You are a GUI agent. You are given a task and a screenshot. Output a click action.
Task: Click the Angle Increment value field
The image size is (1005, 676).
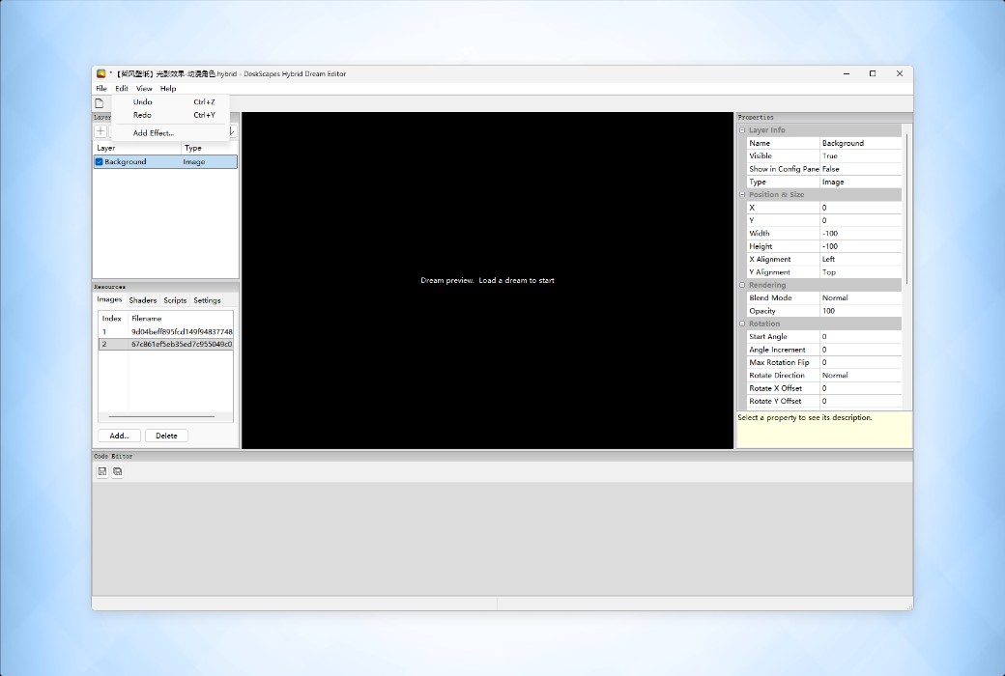pos(861,350)
